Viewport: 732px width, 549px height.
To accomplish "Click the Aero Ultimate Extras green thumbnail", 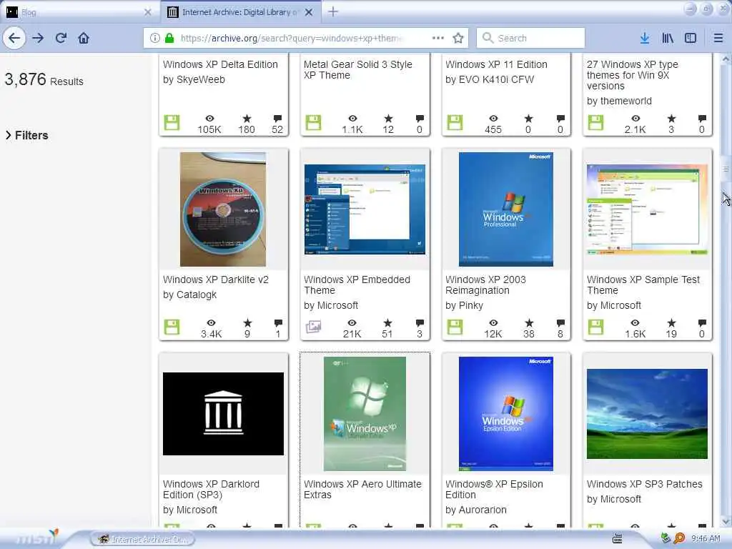I will (365, 414).
